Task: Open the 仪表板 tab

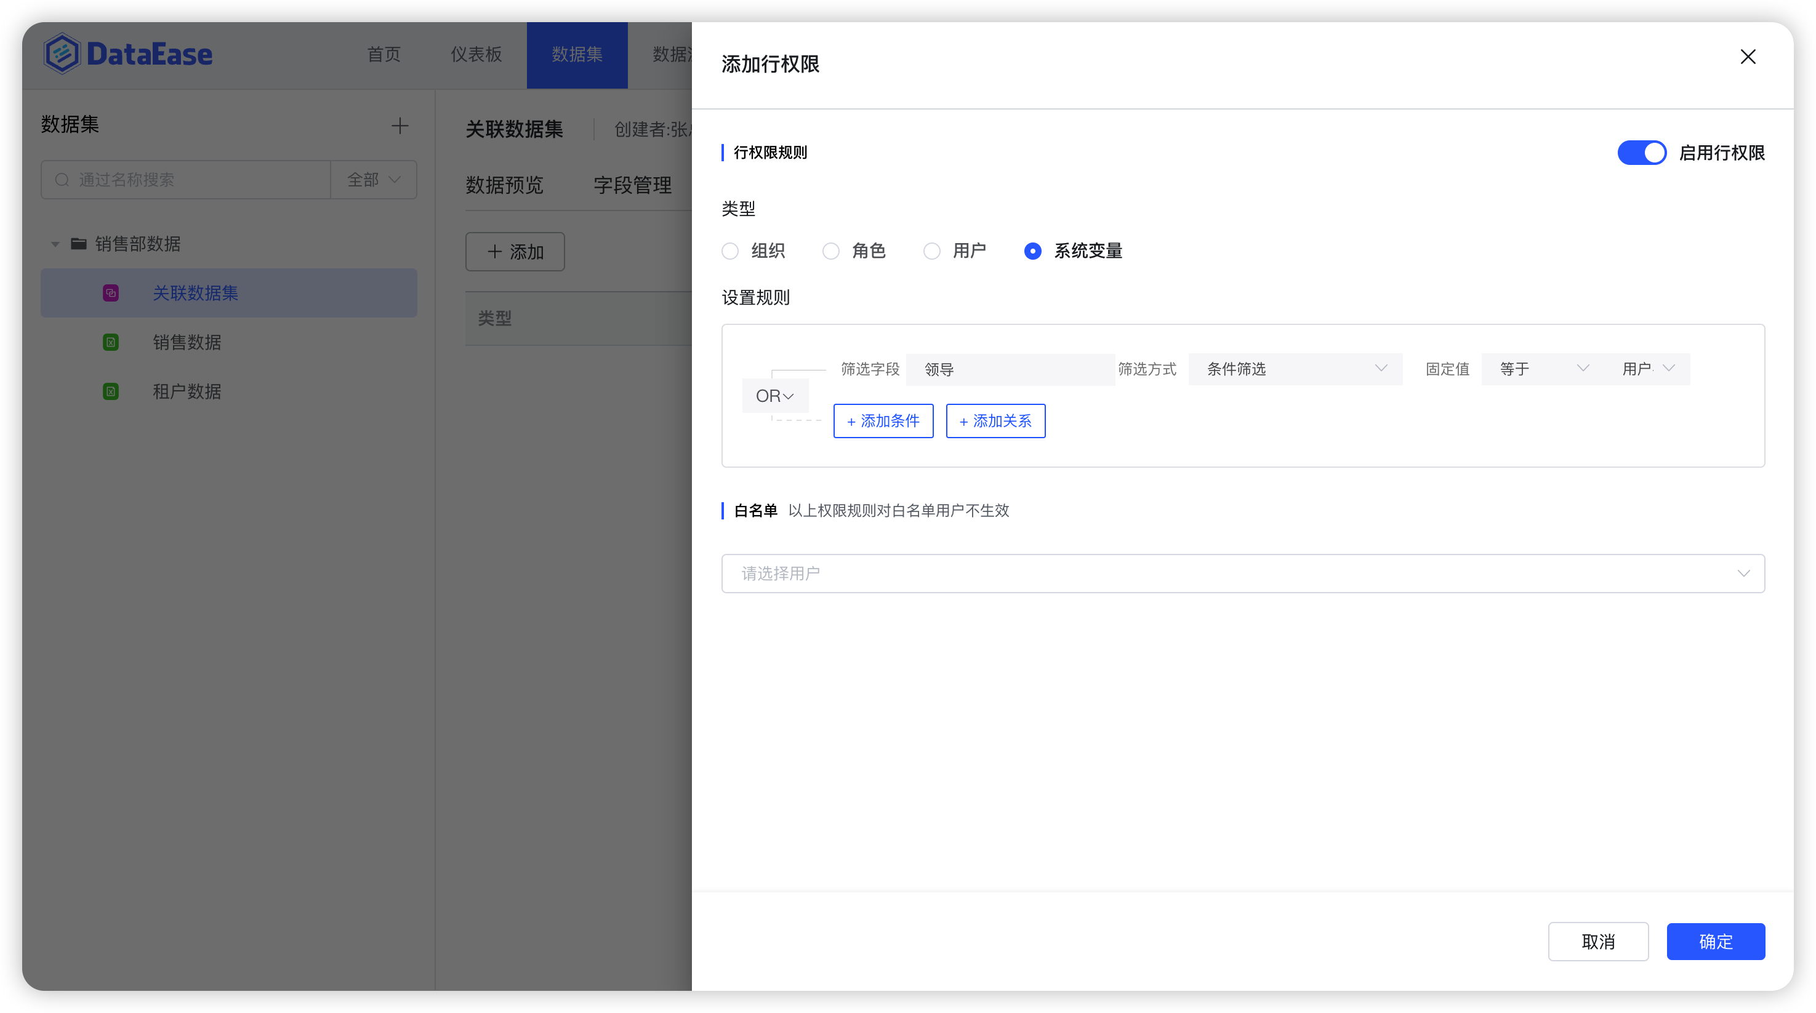Action: pos(476,54)
